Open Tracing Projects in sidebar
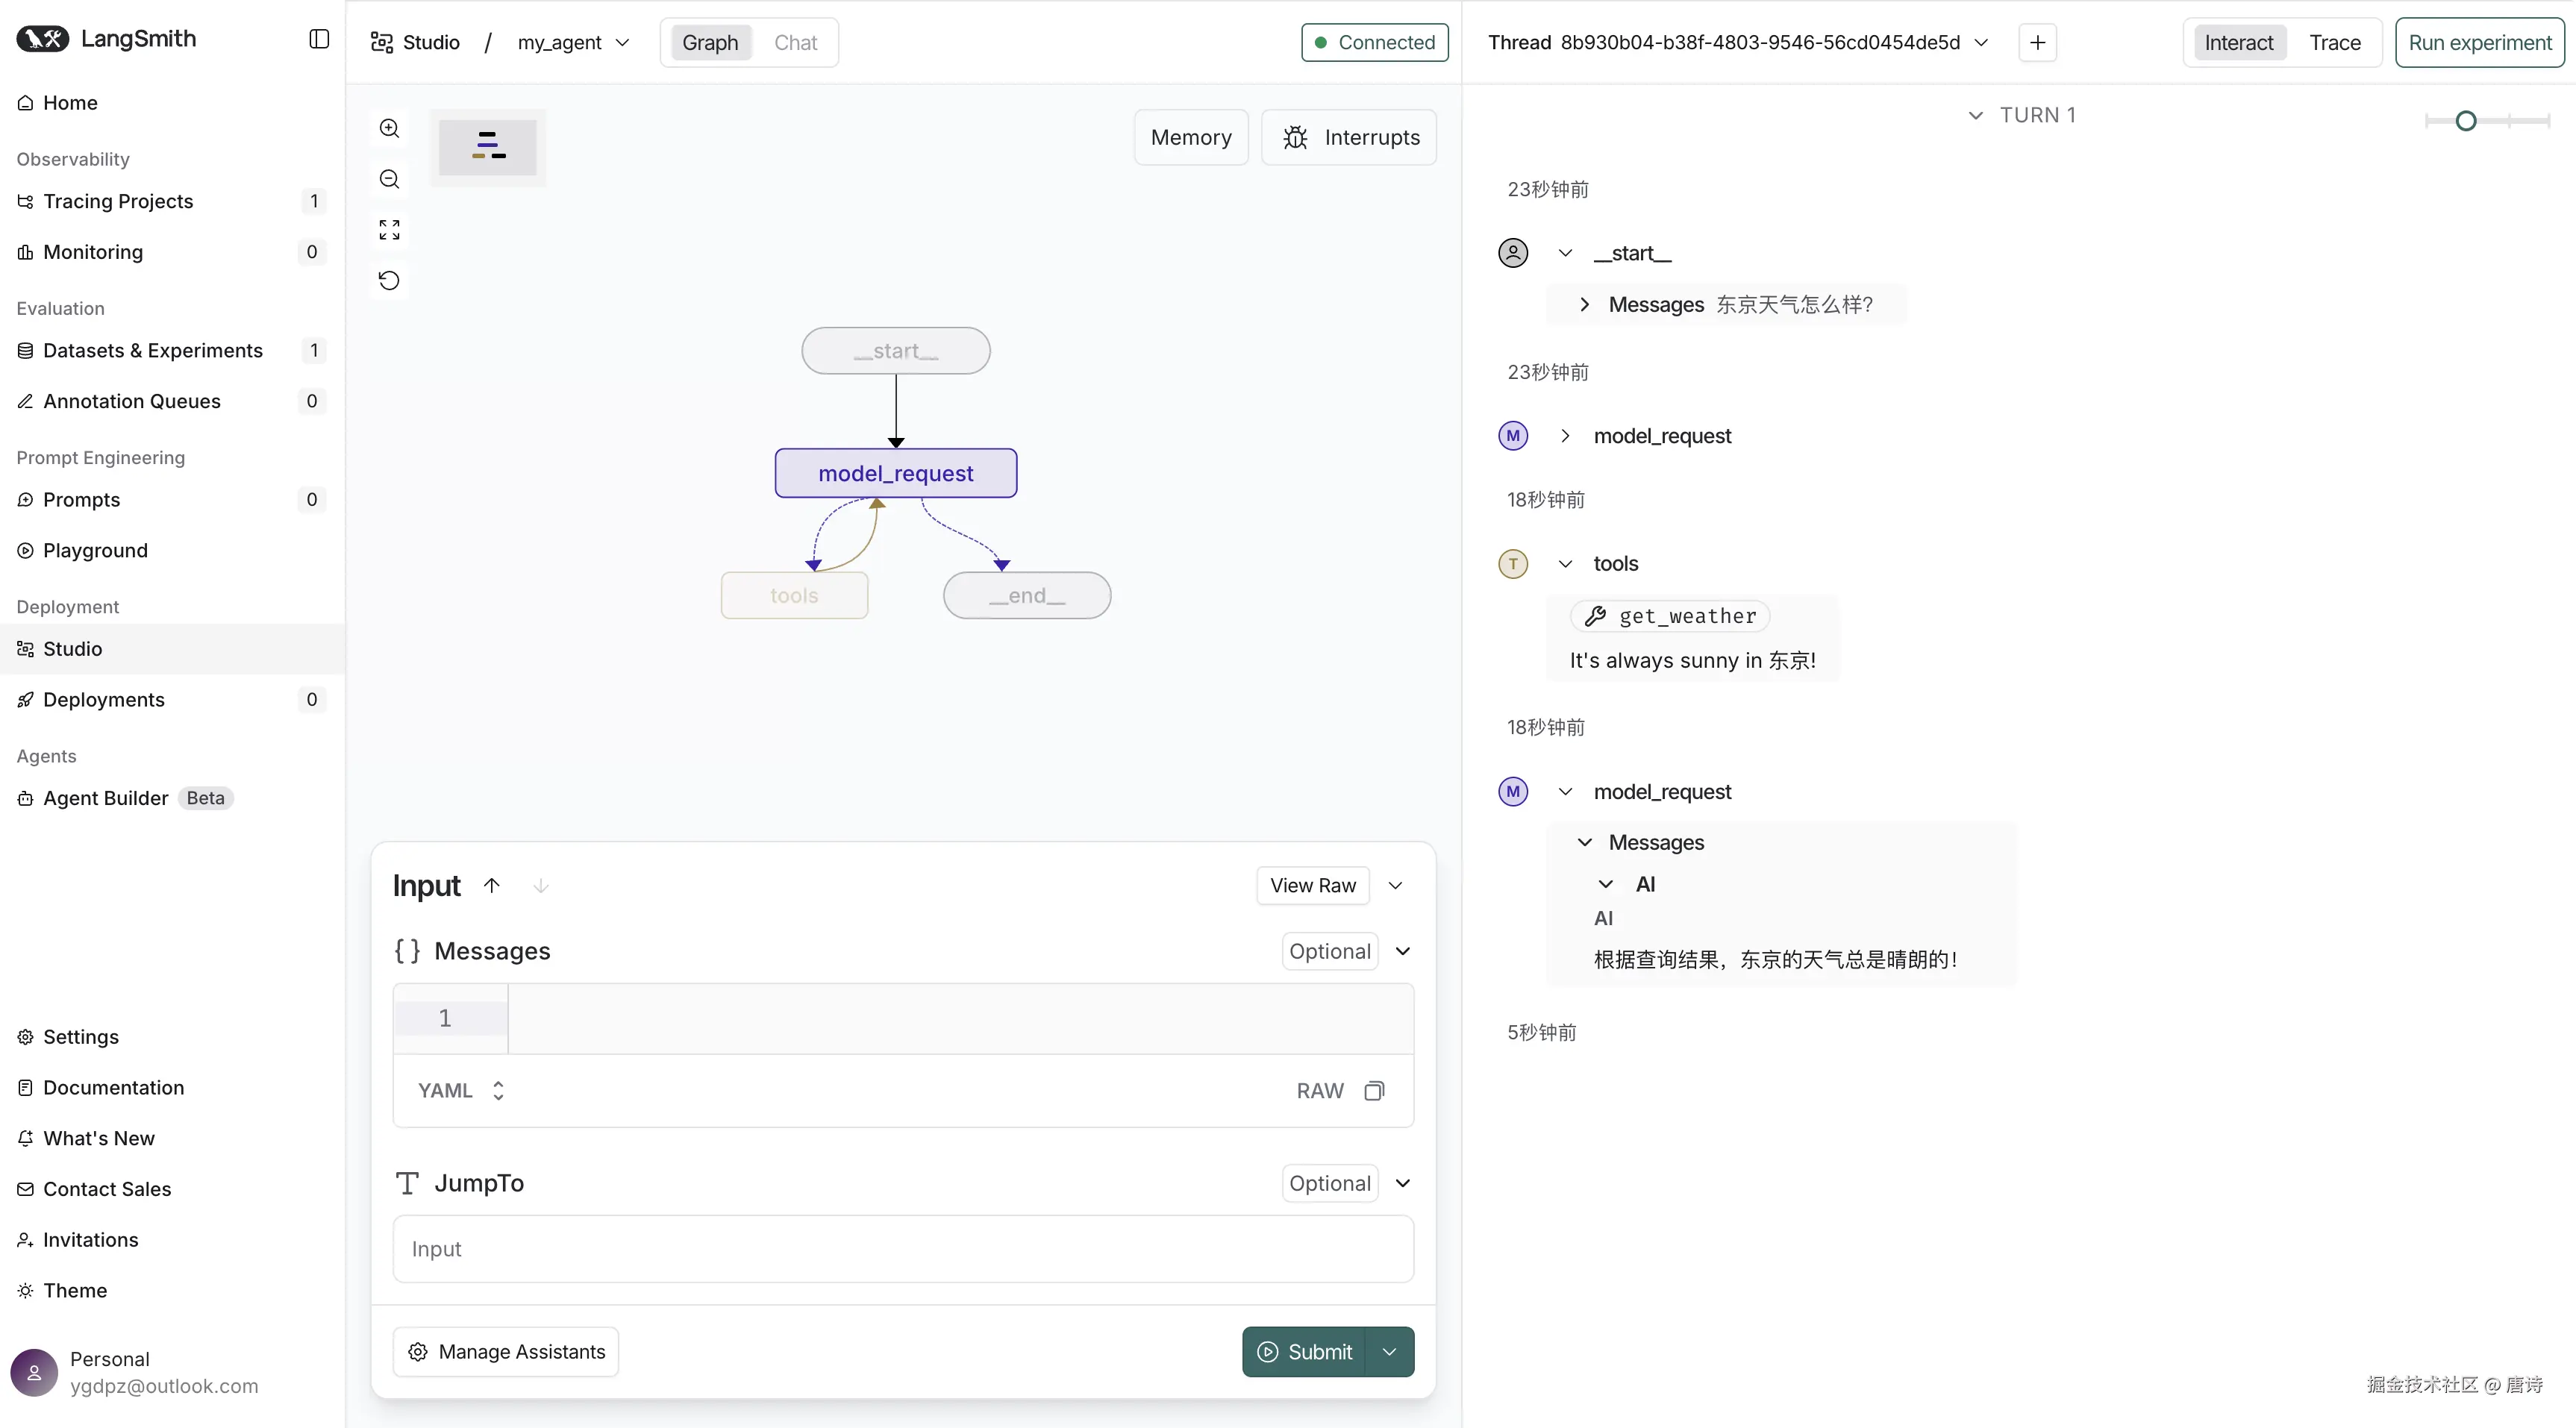 pyautogui.click(x=118, y=201)
